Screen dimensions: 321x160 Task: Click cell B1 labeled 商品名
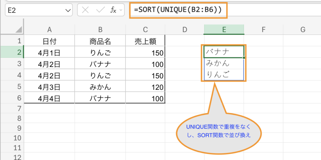coord(100,41)
